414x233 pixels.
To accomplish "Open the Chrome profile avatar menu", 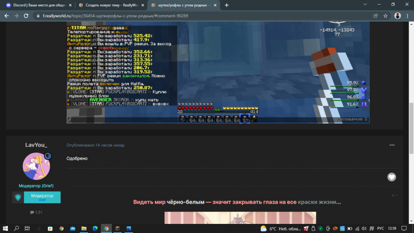I will pos(397,16).
